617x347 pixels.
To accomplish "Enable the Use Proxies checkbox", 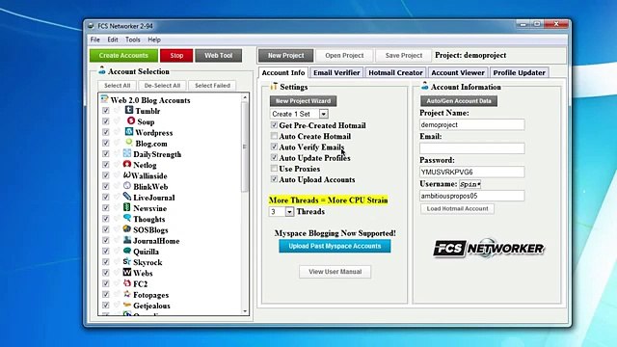I will pos(274,169).
